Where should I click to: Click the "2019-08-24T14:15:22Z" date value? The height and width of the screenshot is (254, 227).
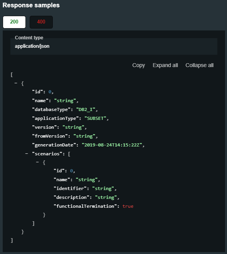pyautogui.click(x=112, y=145)
